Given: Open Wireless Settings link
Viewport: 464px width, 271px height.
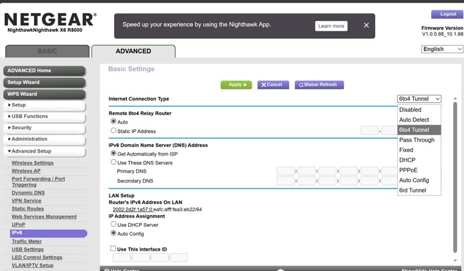Looking at the screenshot, I should [32, 163].
